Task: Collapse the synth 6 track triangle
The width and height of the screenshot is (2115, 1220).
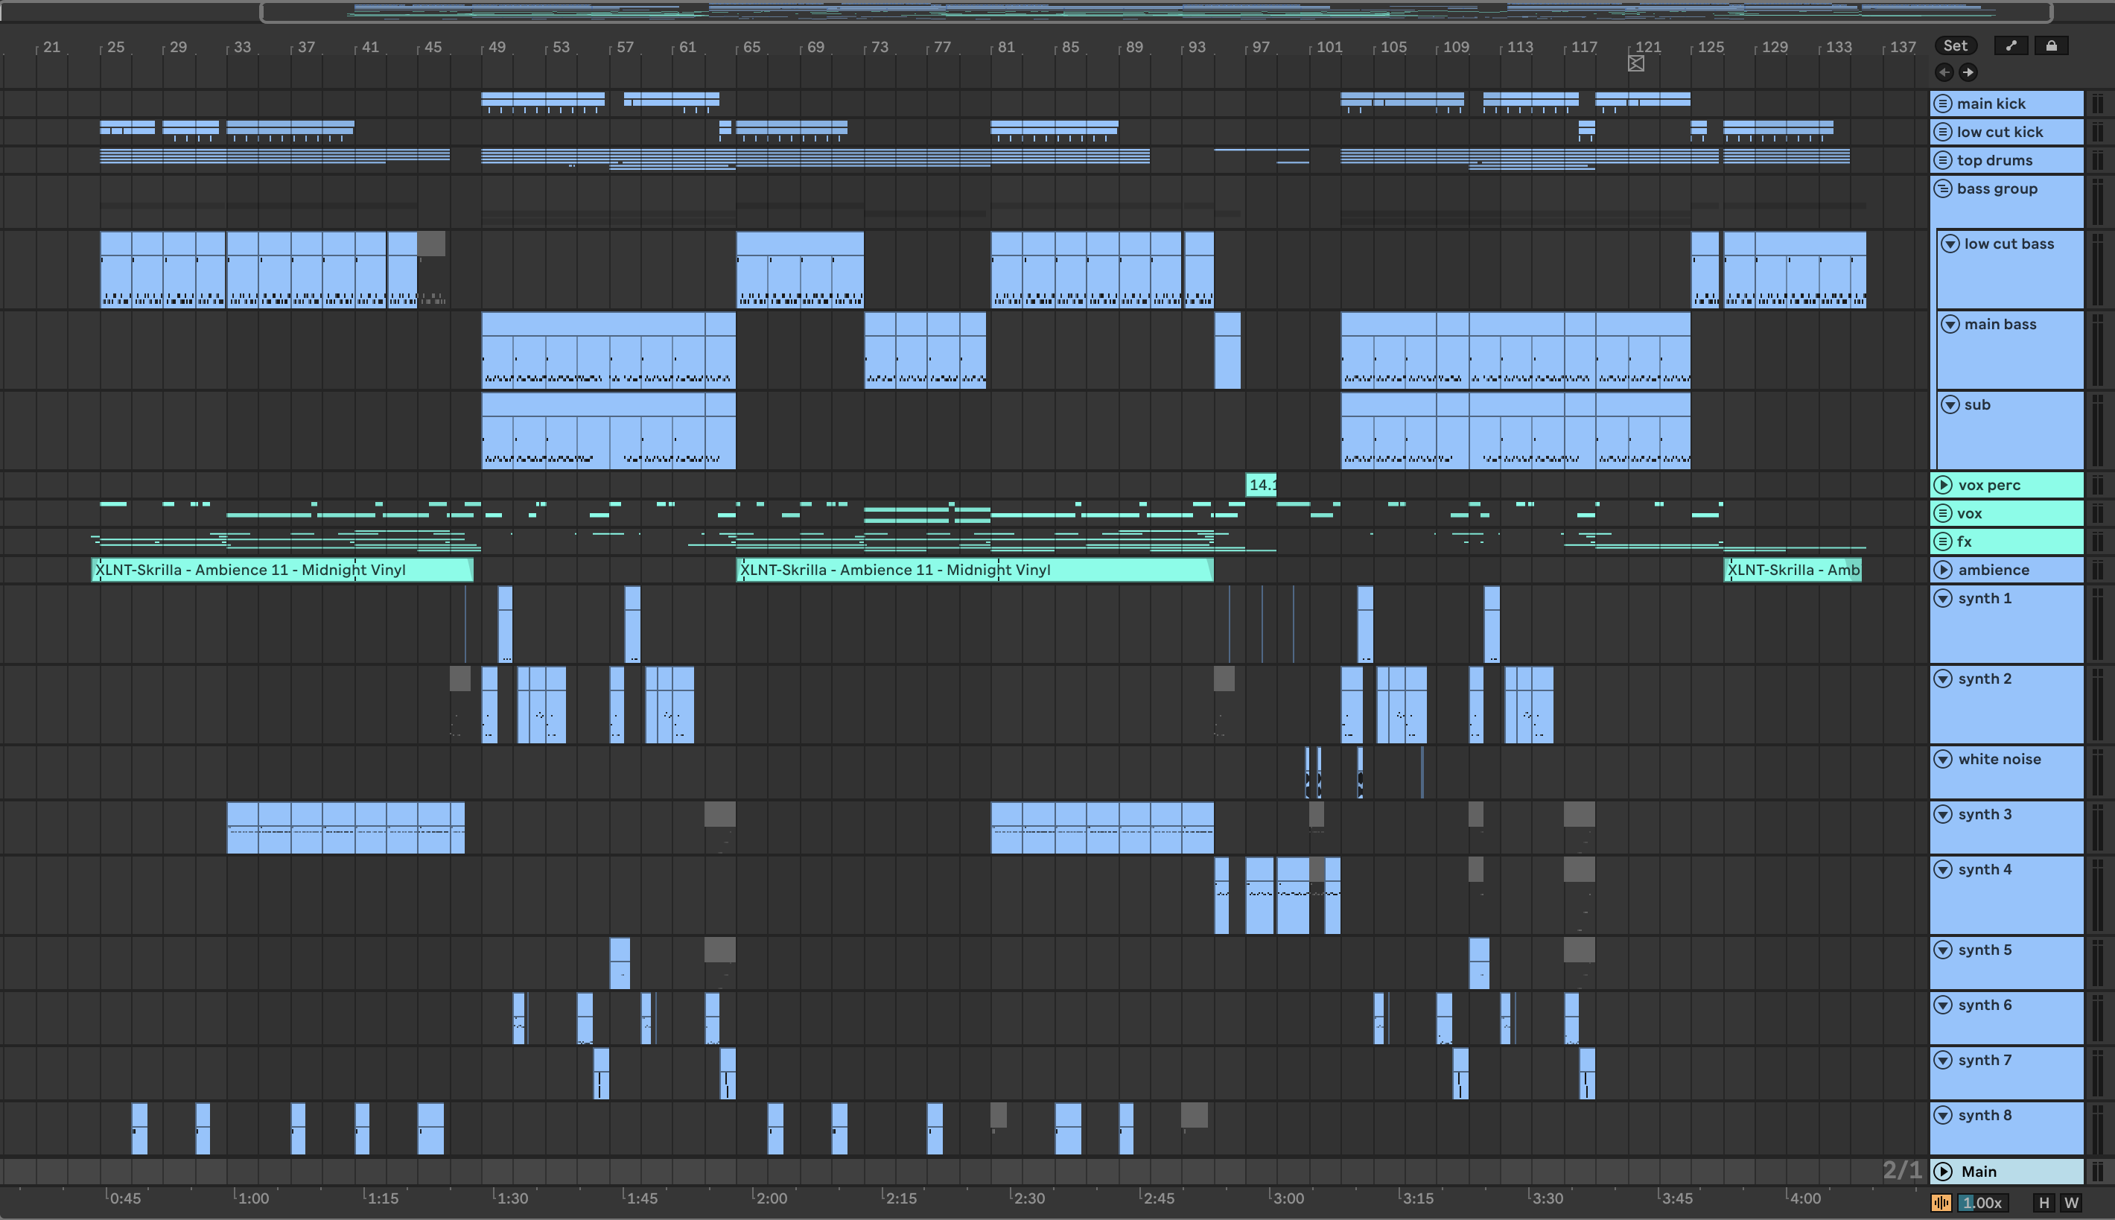Action: coord(1943,1005)
